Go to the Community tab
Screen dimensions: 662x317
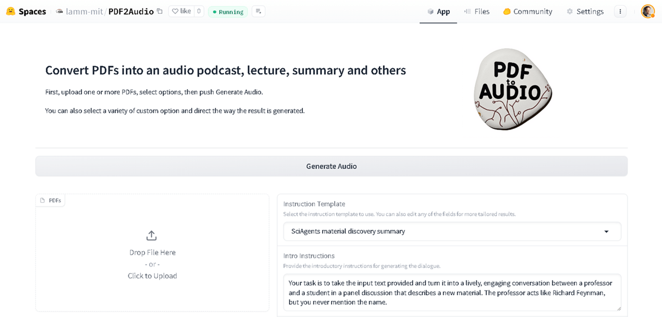pos(527,11)
